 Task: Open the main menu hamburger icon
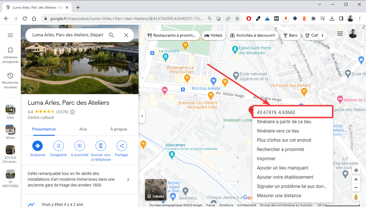(10, 35)
